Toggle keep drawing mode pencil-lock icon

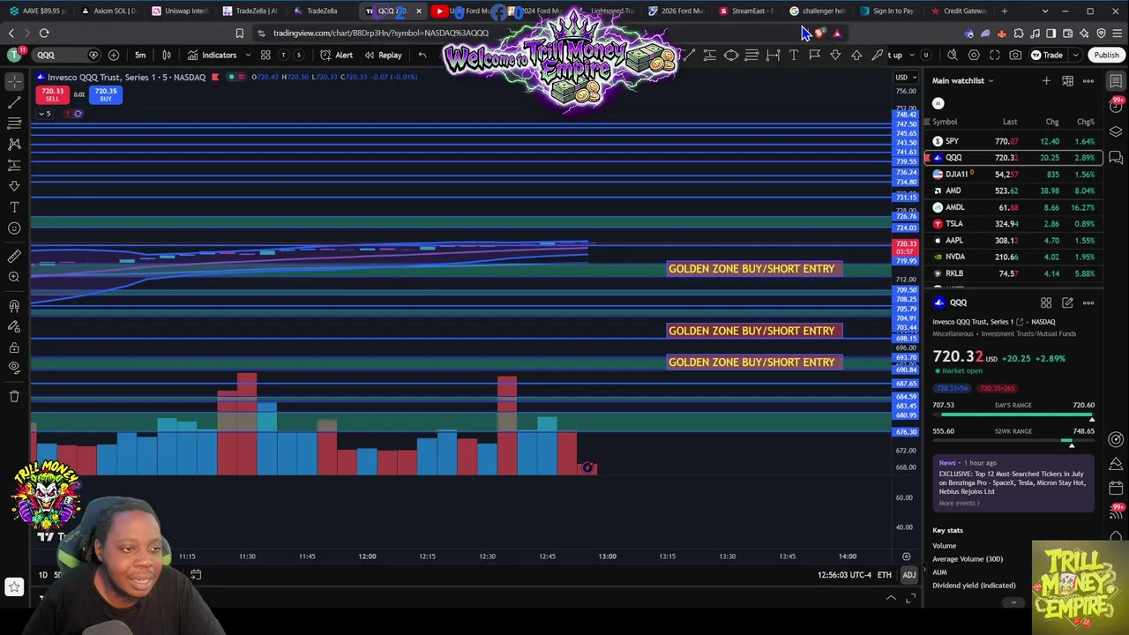coord(14,327)
